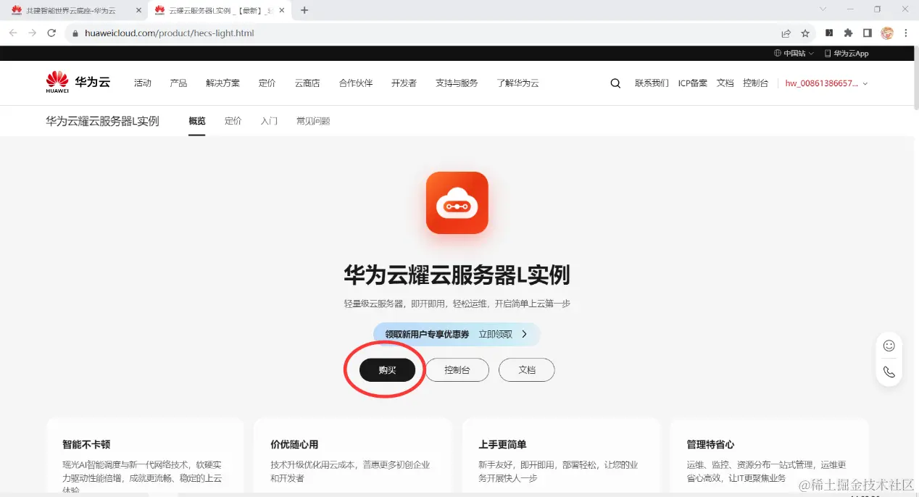Viewport: 919px width, 497px height.
Task: Go back with browser back arrow
Action: [13, 33]
